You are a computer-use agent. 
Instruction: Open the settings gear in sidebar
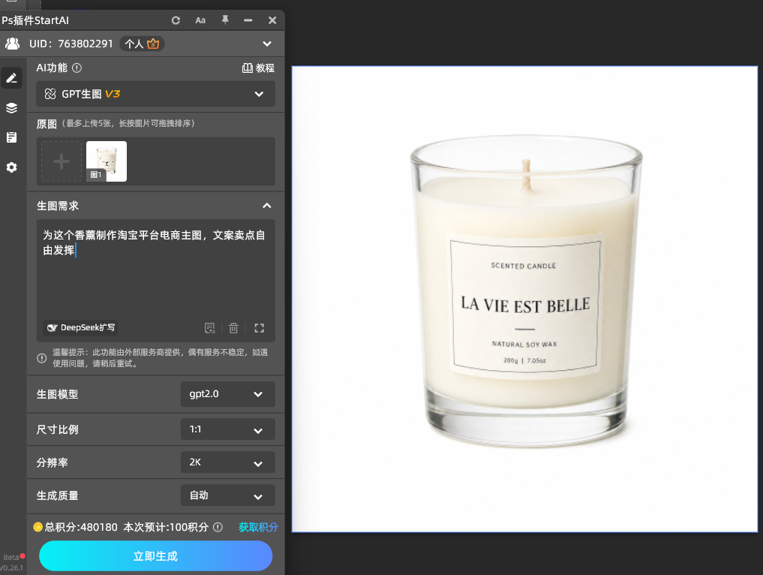click(12, 167)
